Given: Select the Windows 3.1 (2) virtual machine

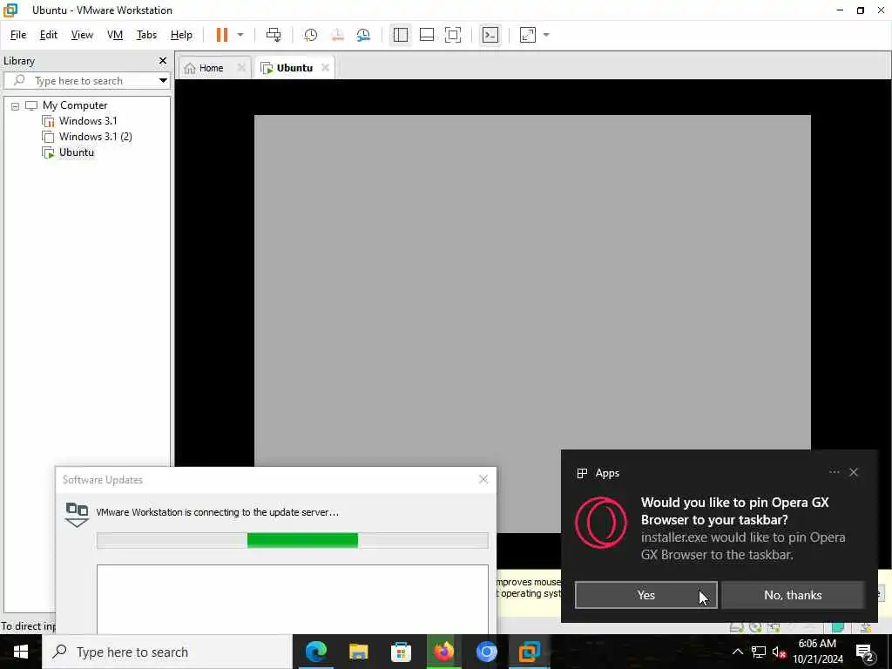Looking at the screenshot, I should pyautogui.click(x=96, y=137).
